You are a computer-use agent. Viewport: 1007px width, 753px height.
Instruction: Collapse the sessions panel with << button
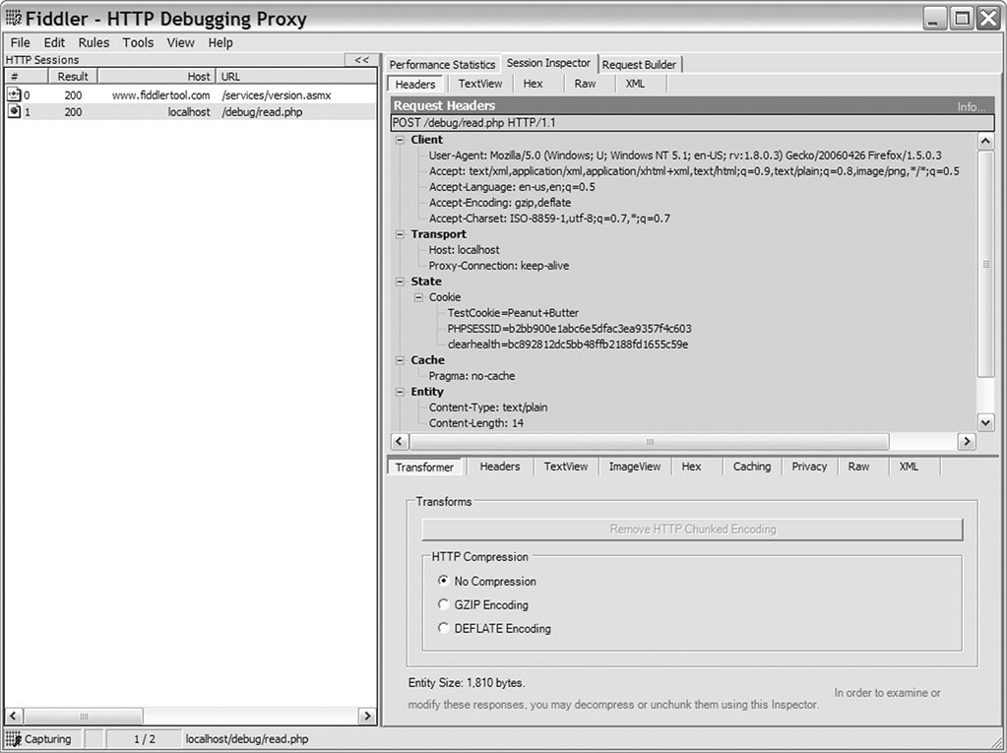pyautogui.click(x=362, y=60)
